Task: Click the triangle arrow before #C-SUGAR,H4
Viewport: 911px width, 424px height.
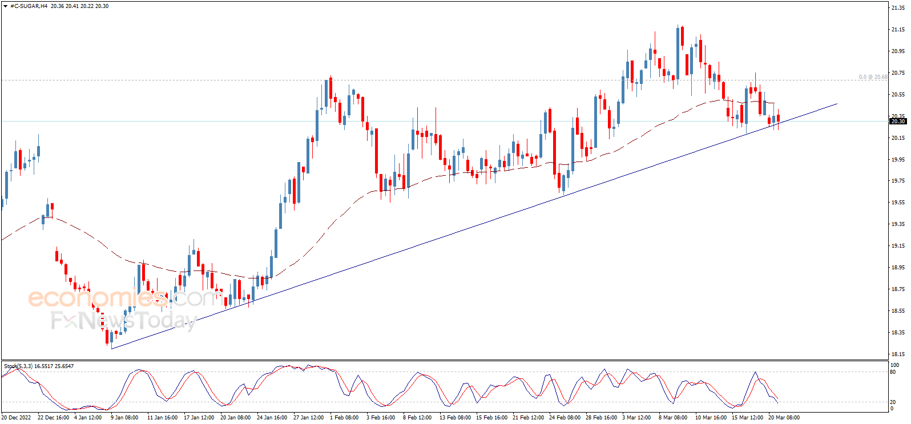Action: click(6, 6)
